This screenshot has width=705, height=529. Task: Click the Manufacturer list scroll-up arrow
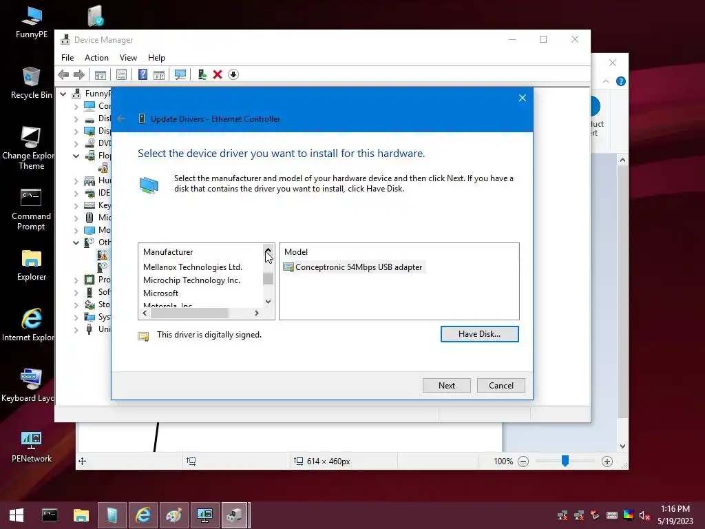268,250
